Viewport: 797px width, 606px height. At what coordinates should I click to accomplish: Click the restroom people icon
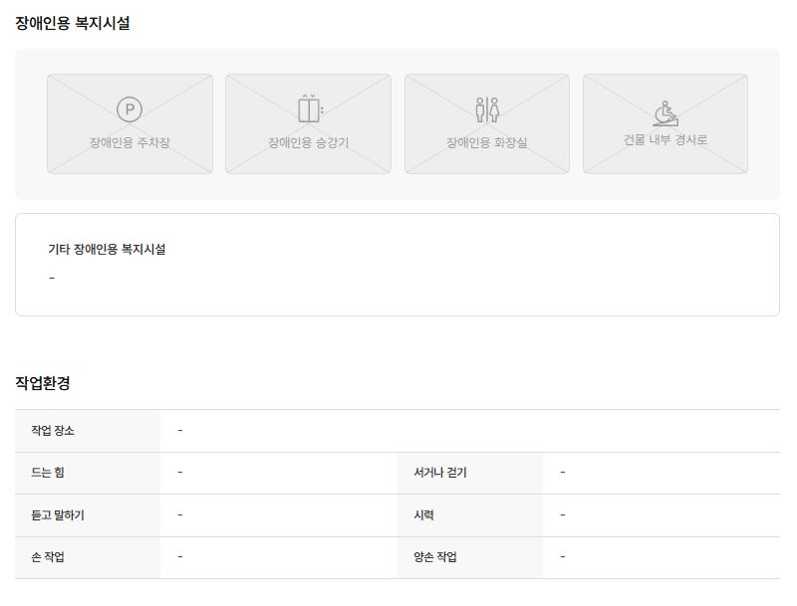click(487, 109)
